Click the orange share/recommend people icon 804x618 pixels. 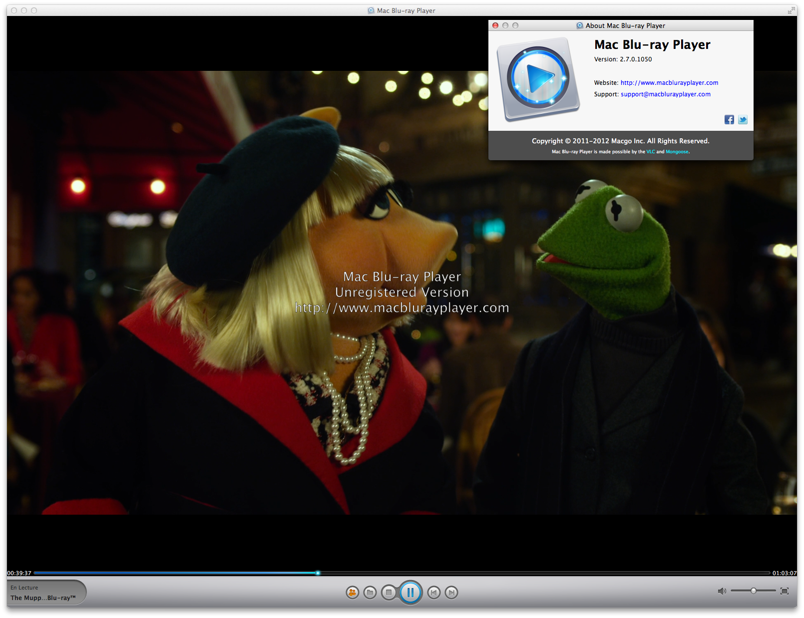click(353, 593)
